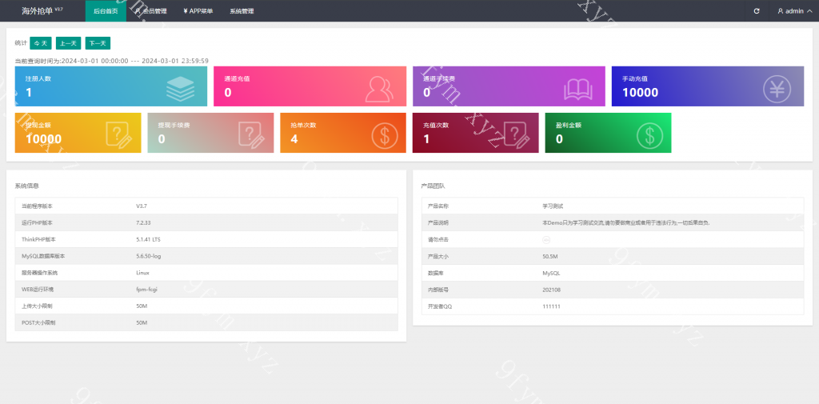
Task: Click the open book icon on the 通道手续费 card
Action: (x=578, y=90)
